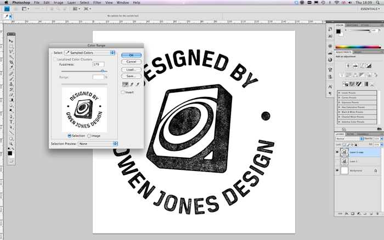Image resolution: width=384 pixels, height=240 pixels.
Task: Expand Levels Presets
Action: (340, 93)
